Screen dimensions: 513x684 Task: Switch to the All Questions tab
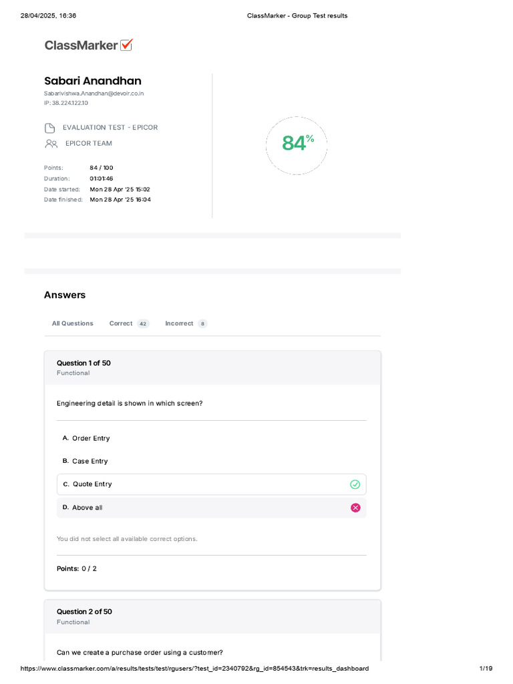[x=72, y=323]
